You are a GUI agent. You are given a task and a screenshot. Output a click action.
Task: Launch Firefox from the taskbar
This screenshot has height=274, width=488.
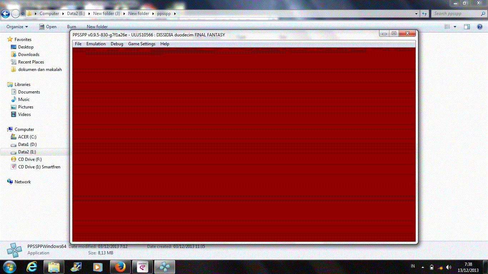pos(120,267)
